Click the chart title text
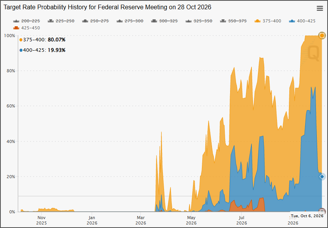 pos(108,7)
